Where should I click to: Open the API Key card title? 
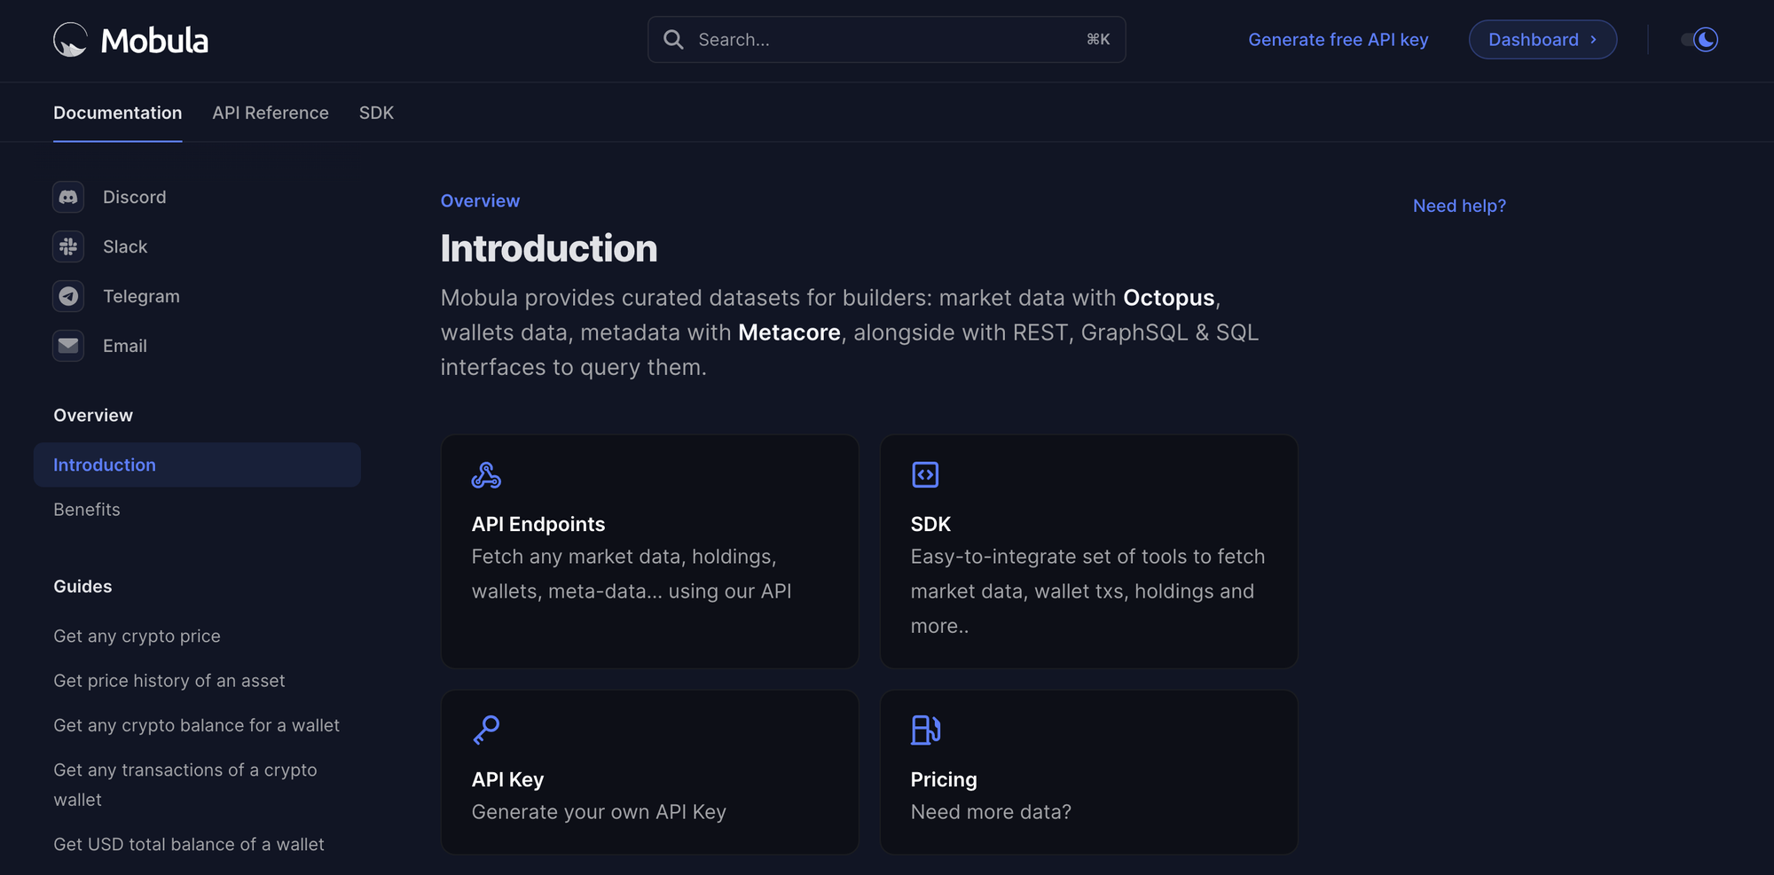(x=507, y=779)
